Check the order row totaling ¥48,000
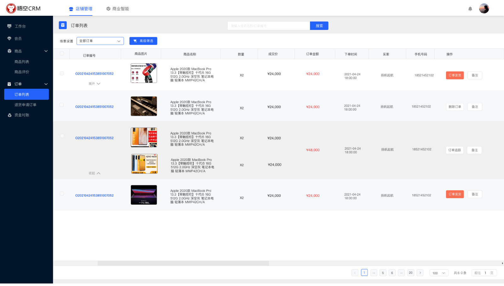Viewport: 504px width, 286px height. coord(62,136)
